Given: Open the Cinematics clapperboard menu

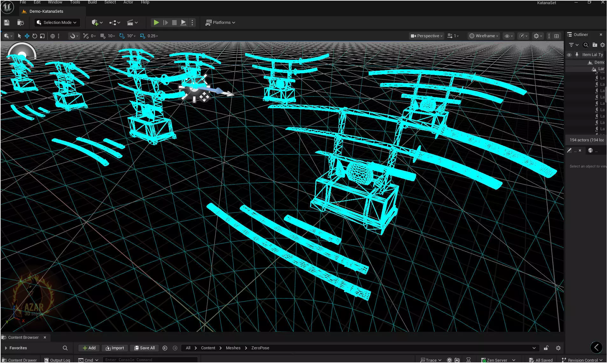Looking at the screenshot, I should click(132, 23).
